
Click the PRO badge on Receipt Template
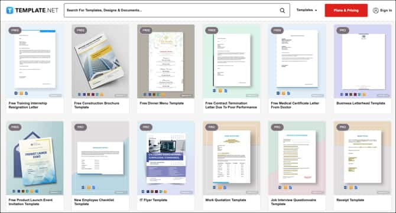pos(343,127)
